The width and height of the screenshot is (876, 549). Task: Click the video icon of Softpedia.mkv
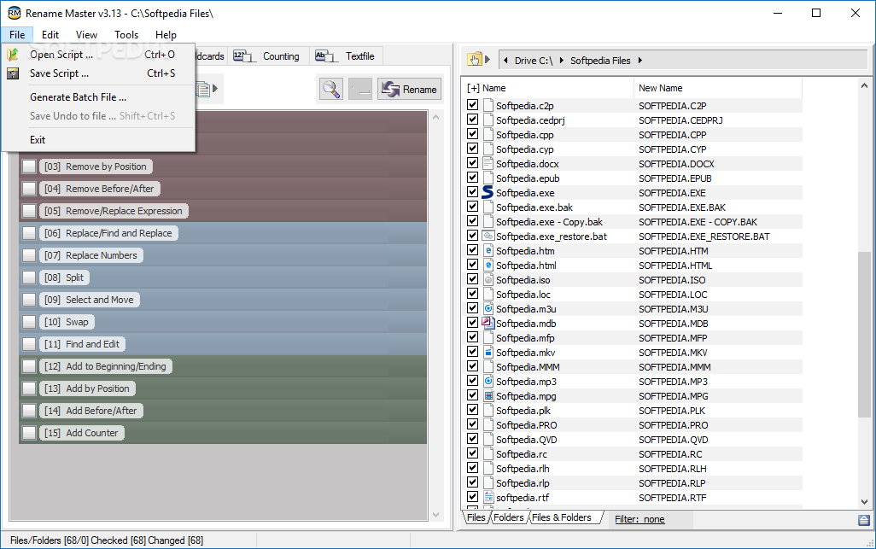point(488,353)
